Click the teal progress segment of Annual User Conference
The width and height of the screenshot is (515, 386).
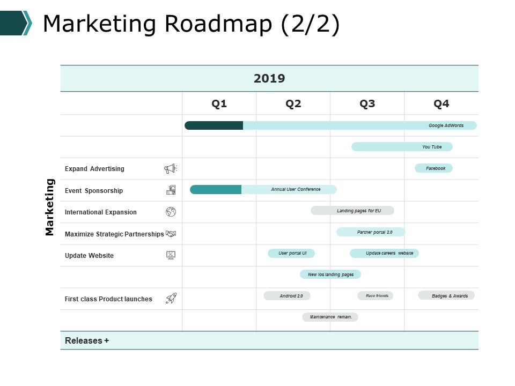pos(216,189)
